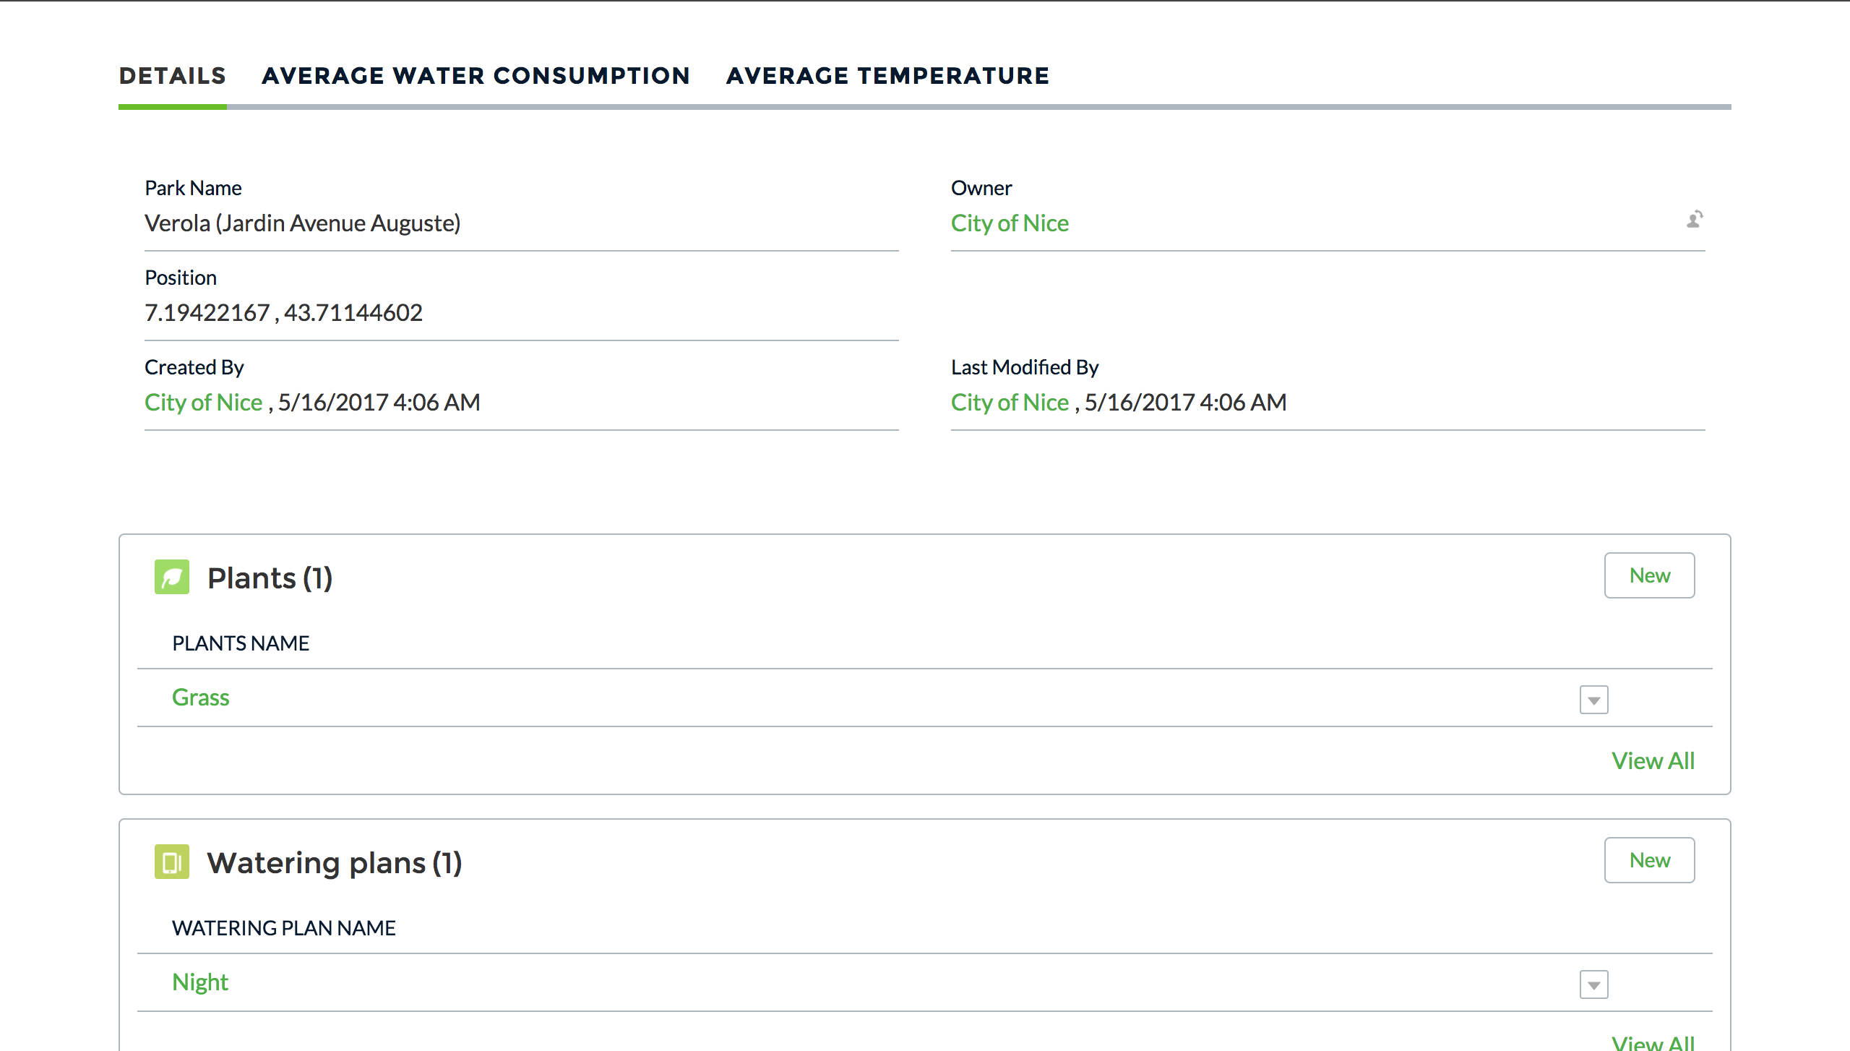
Task: Click the Plants (1) section heading
Action: pos(270,578)
